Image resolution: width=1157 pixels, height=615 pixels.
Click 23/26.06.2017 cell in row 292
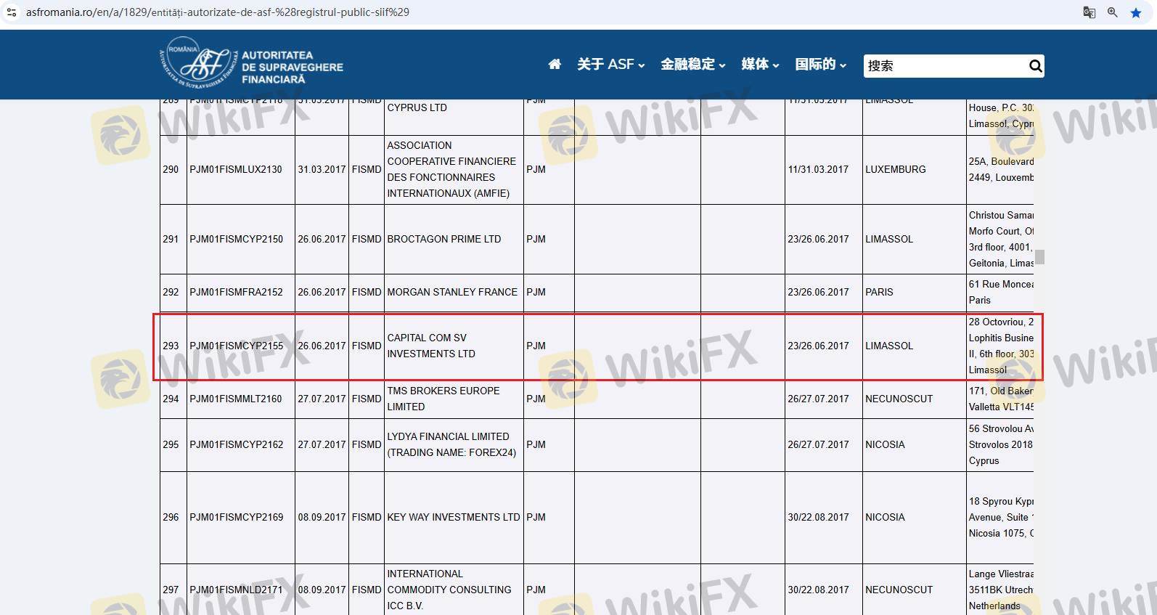818,292
